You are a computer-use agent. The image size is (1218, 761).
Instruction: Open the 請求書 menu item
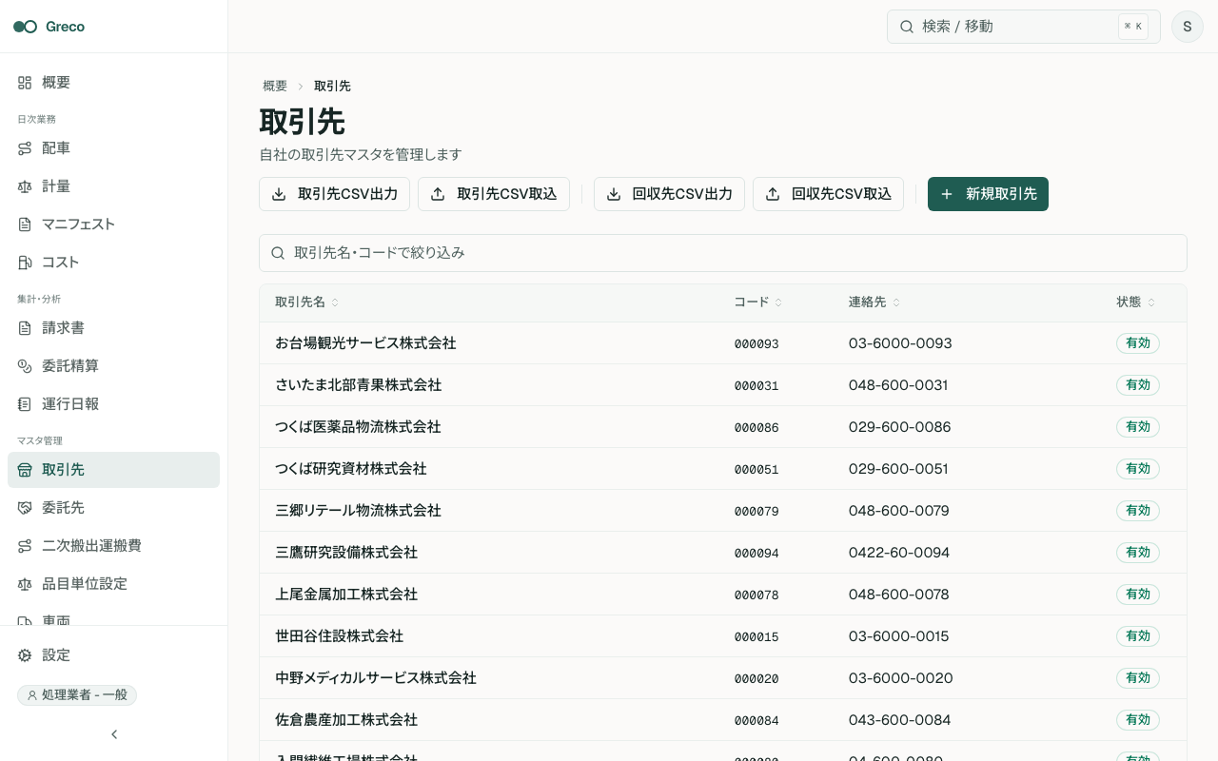click(113, 328)
